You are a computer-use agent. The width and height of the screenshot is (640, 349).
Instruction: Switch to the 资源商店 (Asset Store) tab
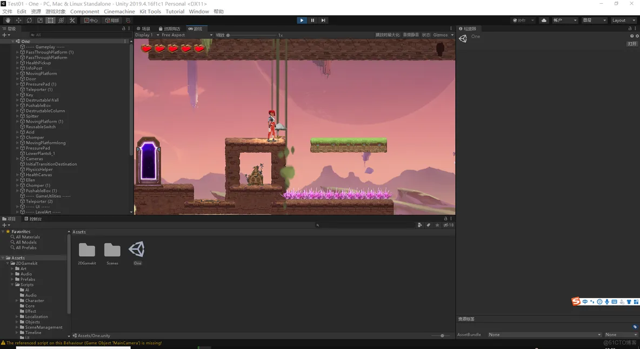[x=169, y=29]
